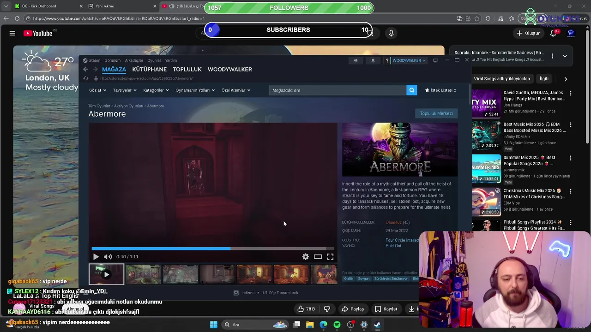Open the Steam MAĞAZA tab
The image size is (591, 332).
[x=114, y=69]
